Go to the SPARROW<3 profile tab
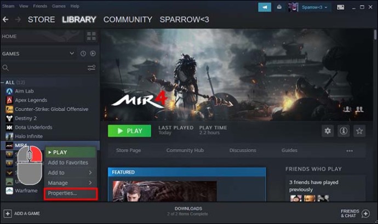 pyautogui.click(x=185, y=20)
